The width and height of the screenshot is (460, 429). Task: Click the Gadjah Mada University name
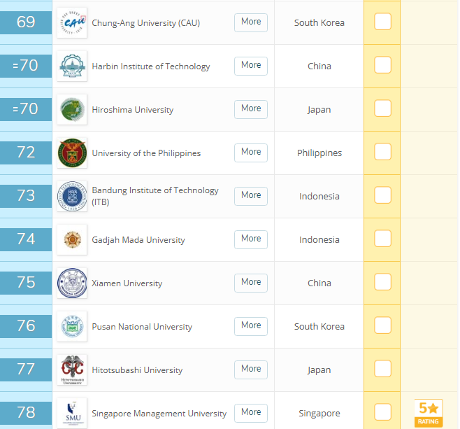coord(138,240)
